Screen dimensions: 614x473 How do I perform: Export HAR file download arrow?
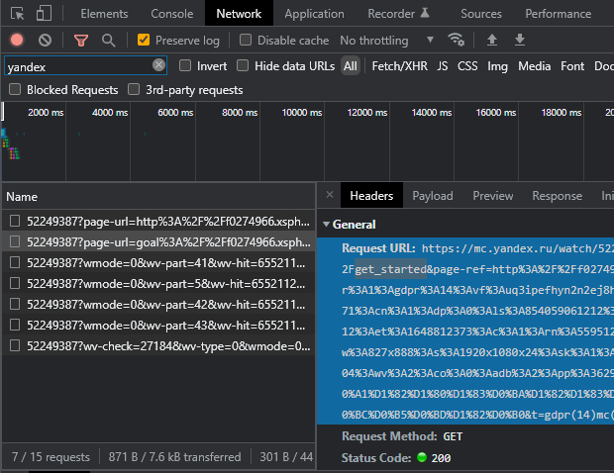(520, 40)
